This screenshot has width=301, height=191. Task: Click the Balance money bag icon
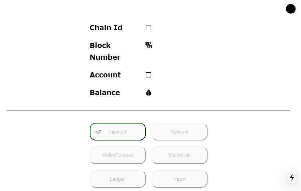[149, 93]
